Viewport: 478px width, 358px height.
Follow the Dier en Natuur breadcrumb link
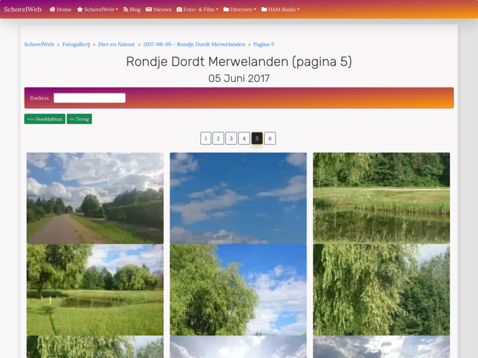[117, 44]
